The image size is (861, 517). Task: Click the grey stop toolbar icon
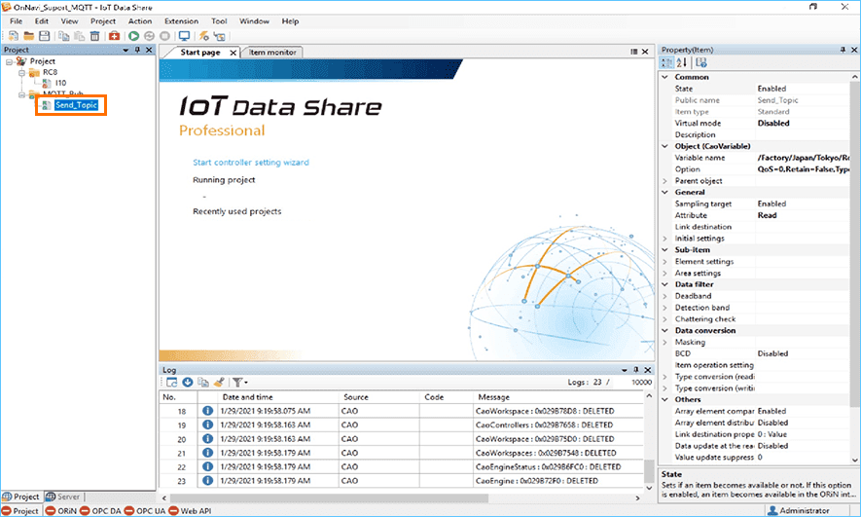coord(164,36)
